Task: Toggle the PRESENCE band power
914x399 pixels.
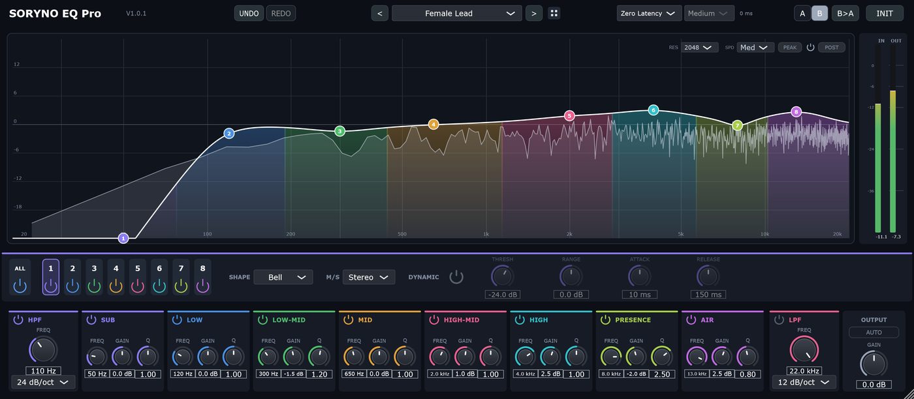Action: (605, 319)
